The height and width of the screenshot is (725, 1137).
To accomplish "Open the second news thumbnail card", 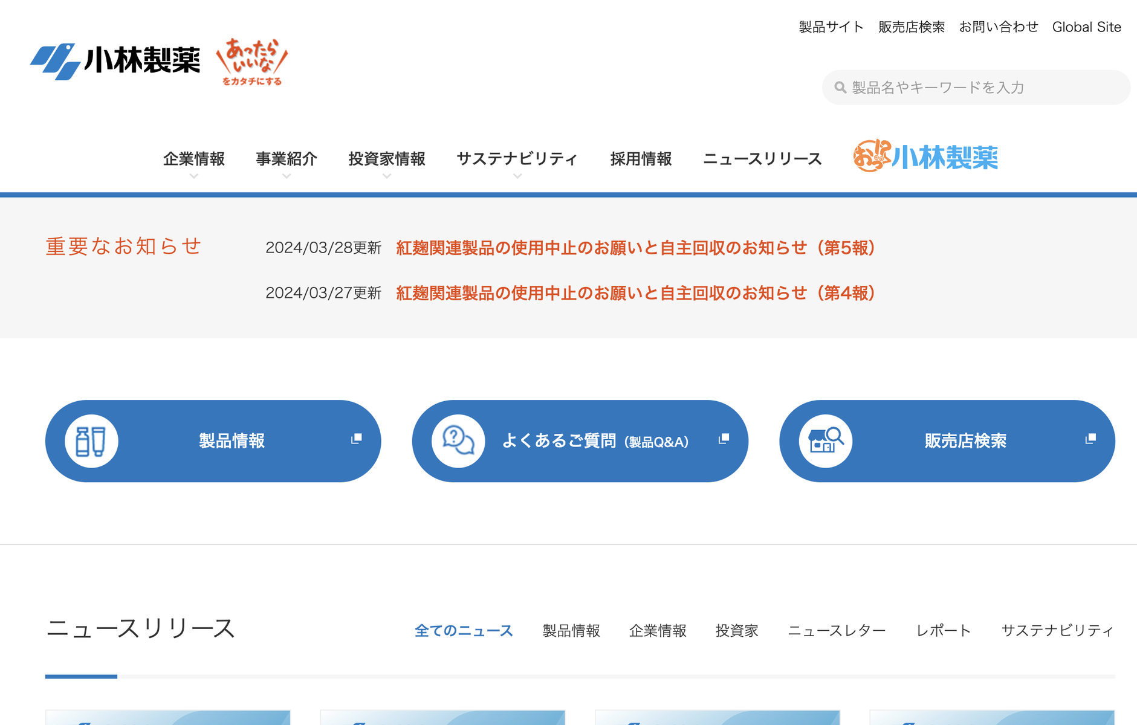I will pyautogui.click(x=442, y=718).
